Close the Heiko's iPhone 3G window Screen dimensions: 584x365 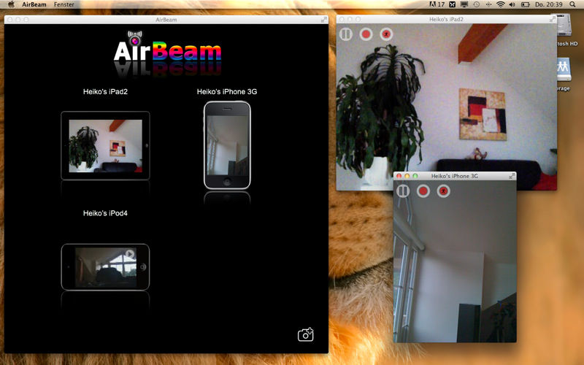pos(399,176)
